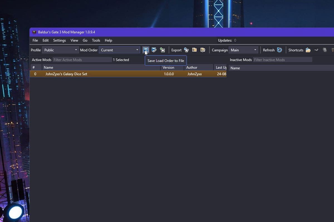Viewport: 334px width, 222px height.
Task: Click the 24-08 date cell
Action: [x=222, y=74]
